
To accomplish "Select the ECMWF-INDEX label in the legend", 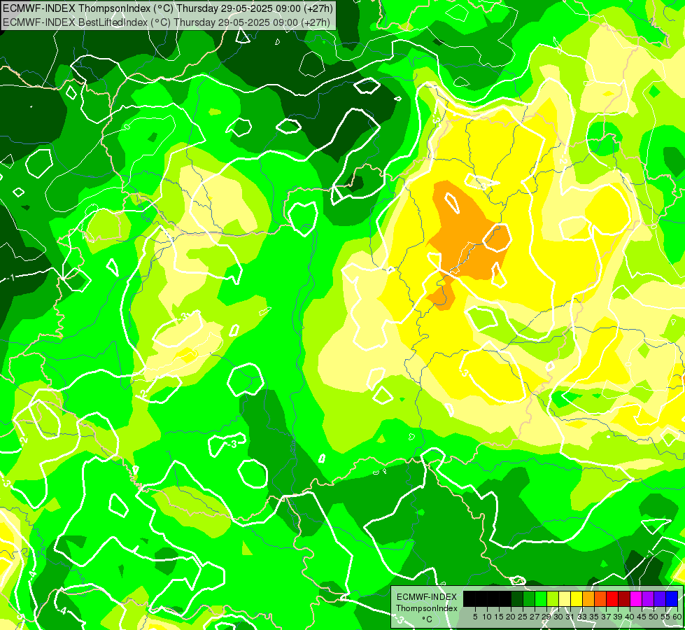I will 427,597.
